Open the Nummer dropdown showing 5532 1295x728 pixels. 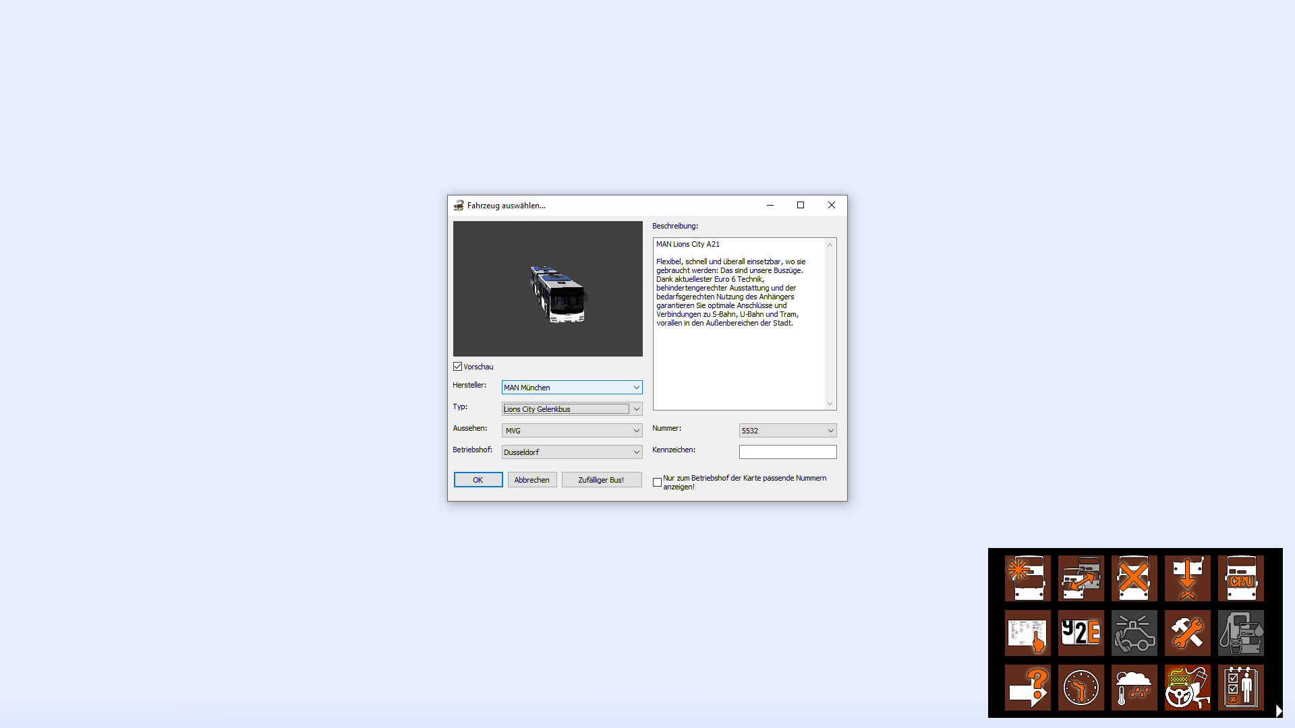[788, 431]
